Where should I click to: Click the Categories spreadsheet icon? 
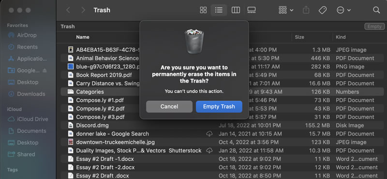point(71,92)
